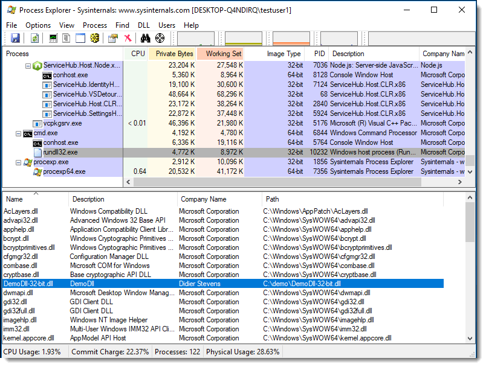Sort the lower pane by Company Name
486x367 pixels.
(x=202, y=199)
